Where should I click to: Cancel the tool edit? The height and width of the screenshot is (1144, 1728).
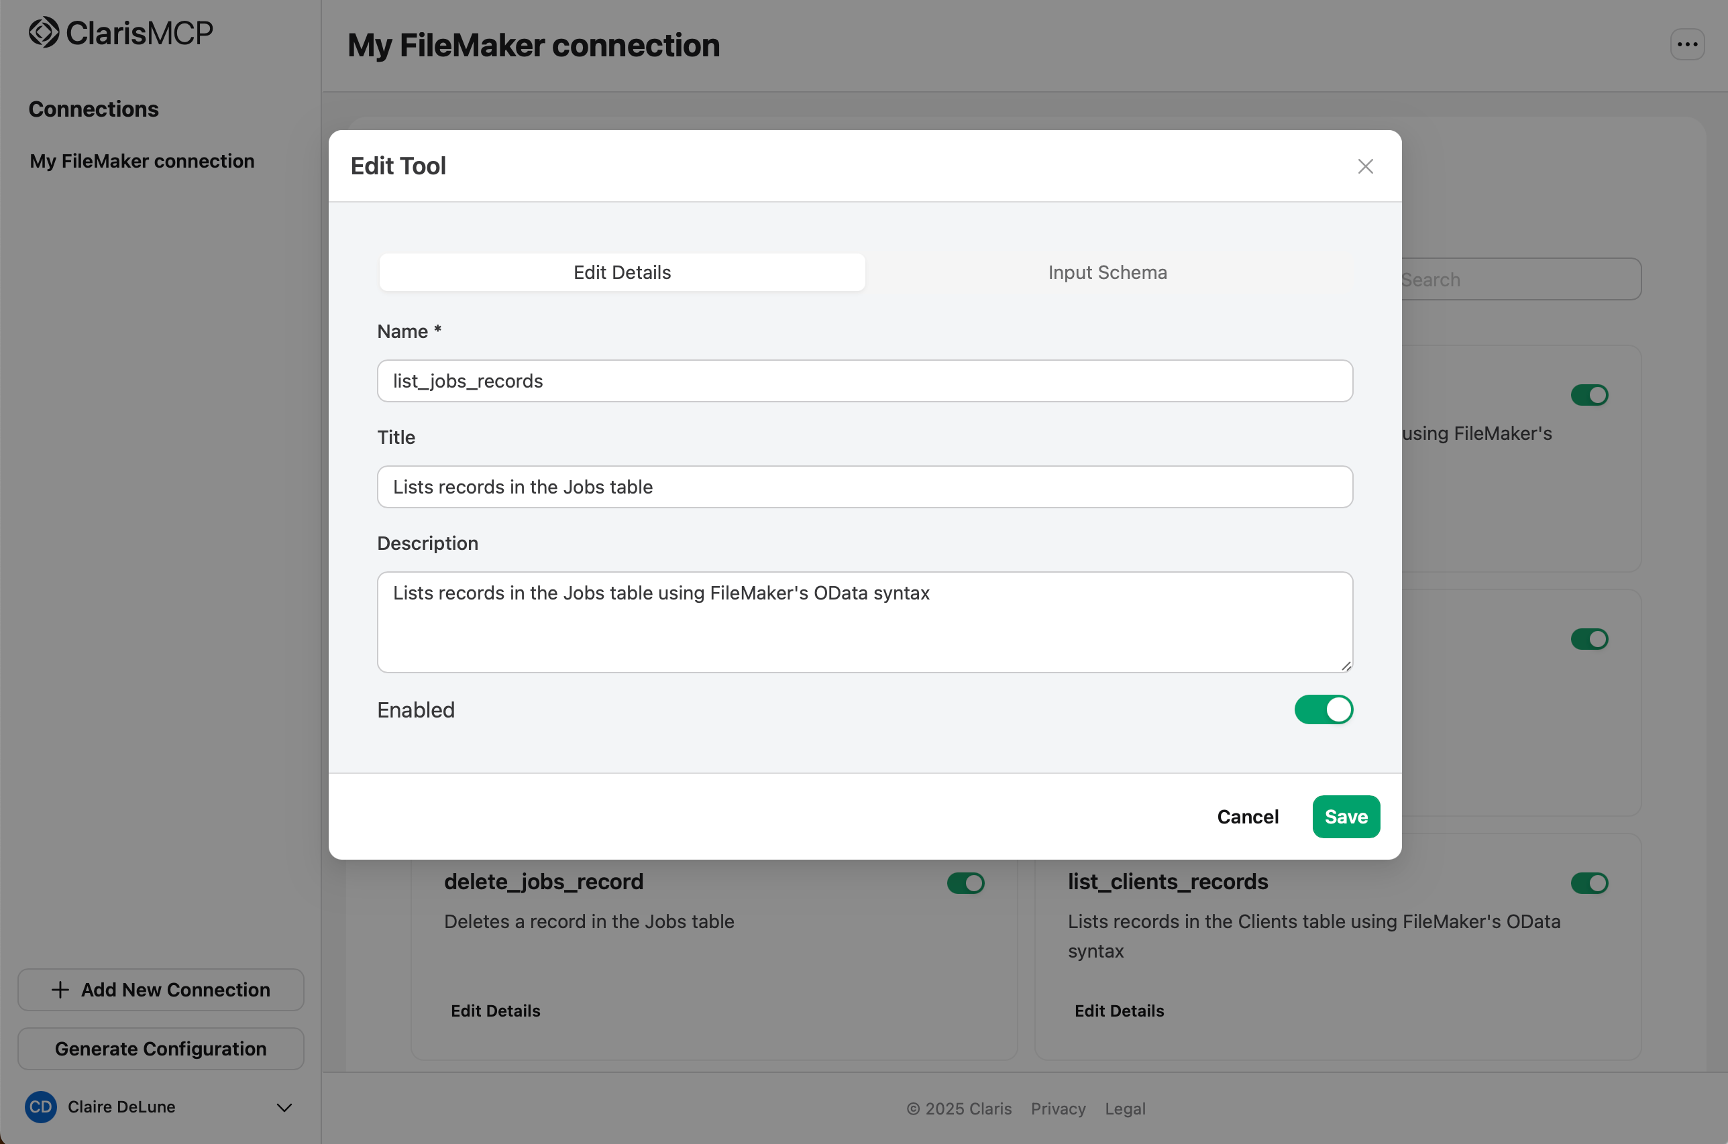click(1247, 816)
